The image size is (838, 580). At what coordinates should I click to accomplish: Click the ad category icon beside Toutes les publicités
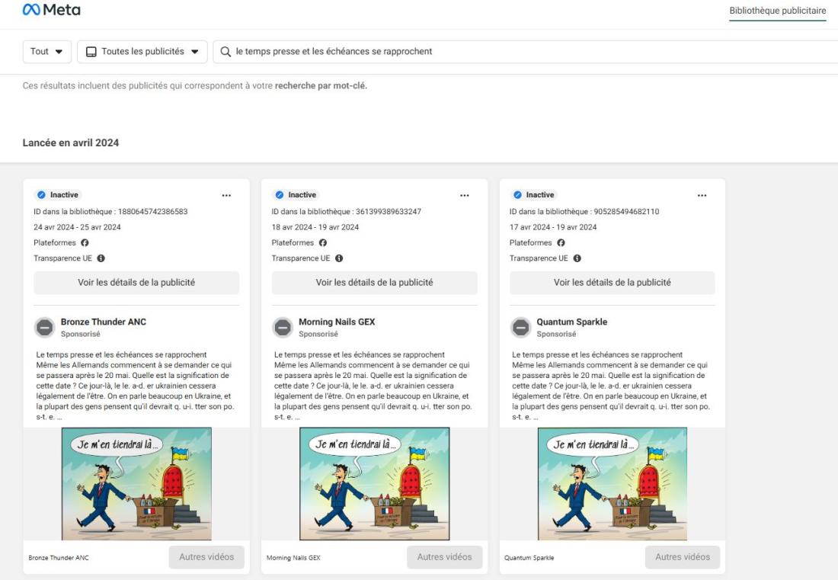pos(91,52)
